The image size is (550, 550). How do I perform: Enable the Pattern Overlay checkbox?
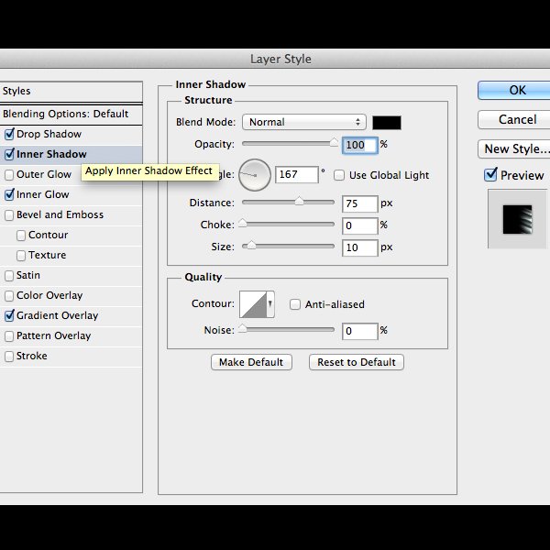9,336
